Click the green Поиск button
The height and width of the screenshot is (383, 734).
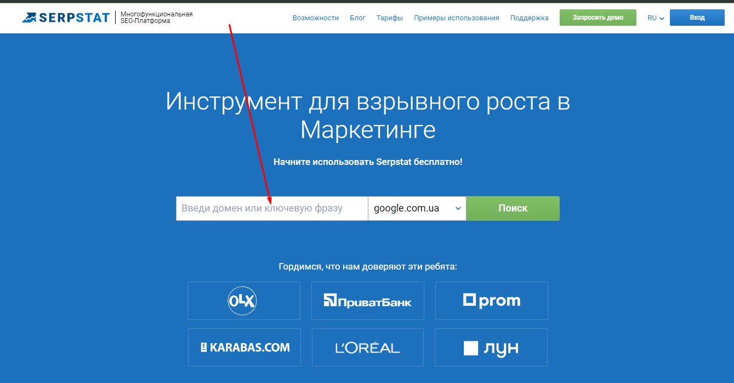point(513,208)
